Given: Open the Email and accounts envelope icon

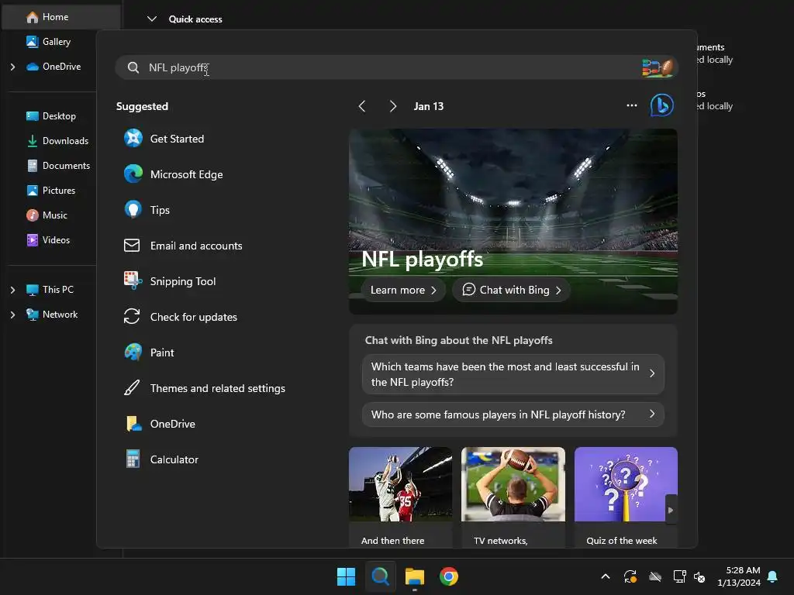Looking at the screenshot, I should tap(132, 246).
